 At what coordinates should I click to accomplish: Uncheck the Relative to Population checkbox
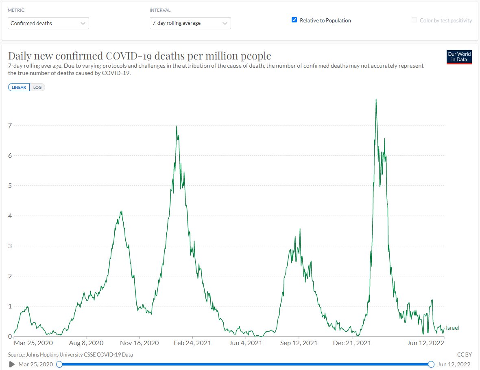[x=295, y=20]
